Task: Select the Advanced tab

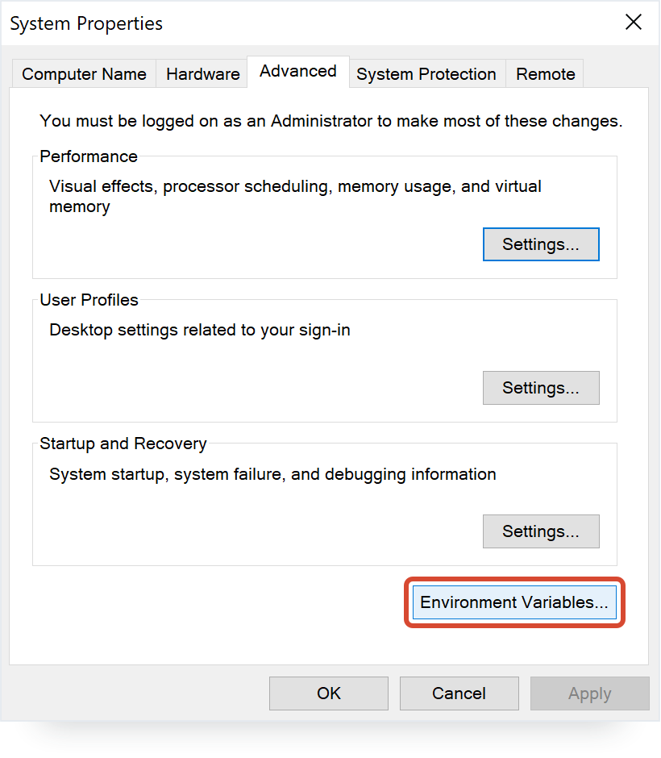Action: point(297,72)
